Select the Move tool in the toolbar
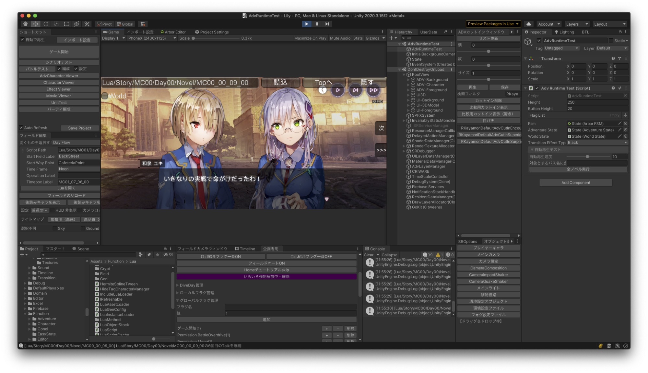The height and width of the screenshot is (373, 648). (x=36, y=24)
